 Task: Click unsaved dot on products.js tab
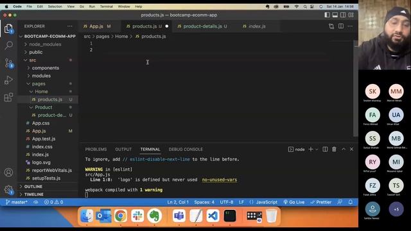(167, 26)
